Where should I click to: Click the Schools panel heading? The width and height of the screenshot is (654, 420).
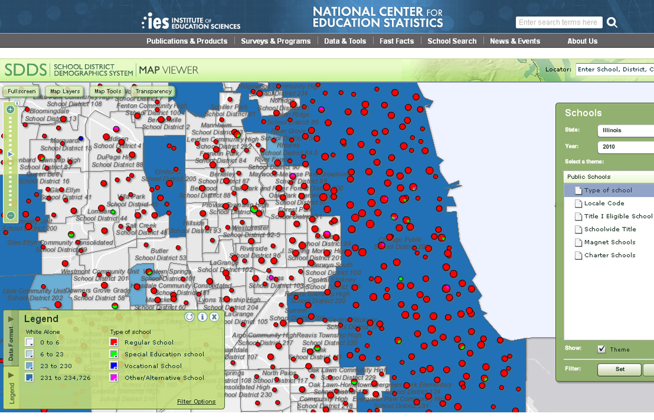pyautogui.click(x=583, y=113)
